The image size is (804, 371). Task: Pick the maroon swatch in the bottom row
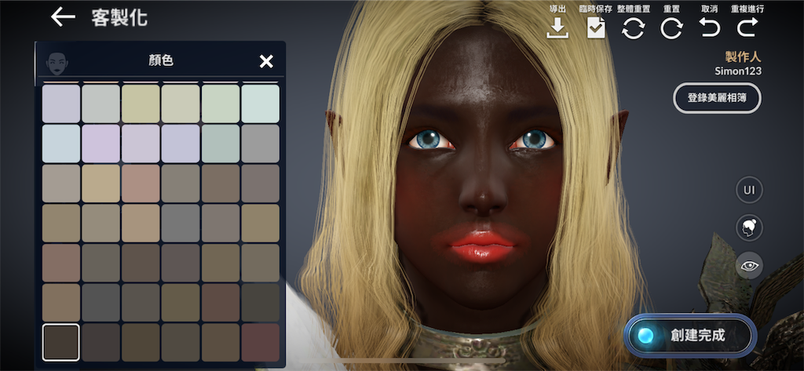pos(261,342)
